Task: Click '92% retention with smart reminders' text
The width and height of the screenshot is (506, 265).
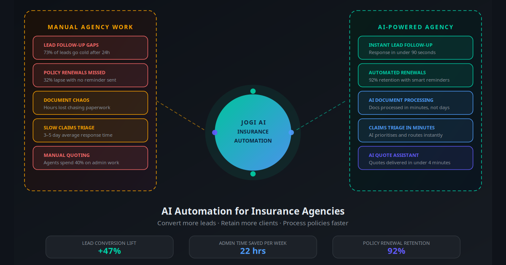Action: tap(409, 80)
